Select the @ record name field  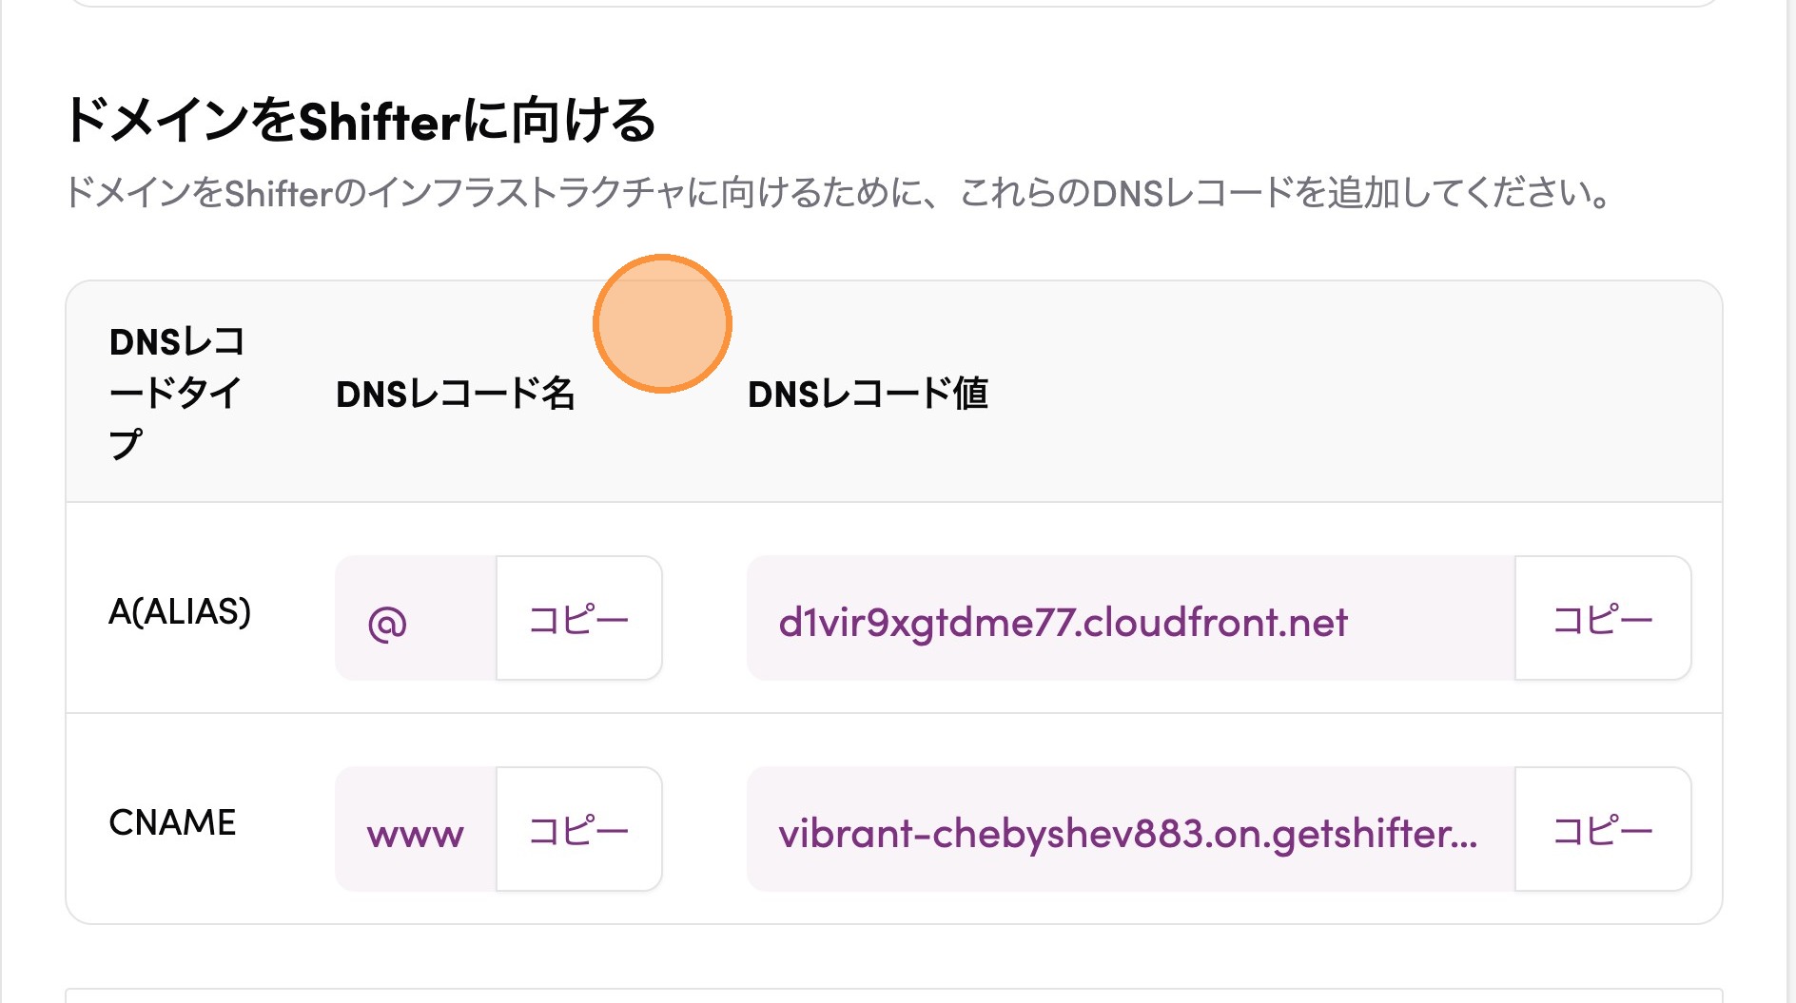pyautogui.click(x=415, y=619)
